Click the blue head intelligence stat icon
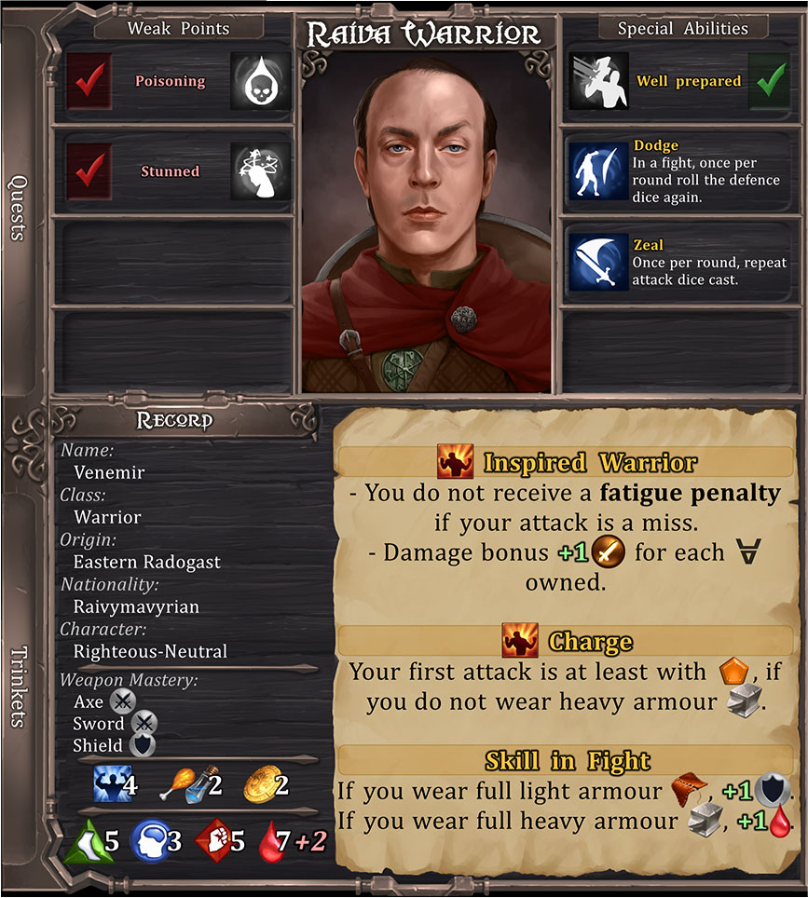The image size is (808, 898). (149, 841)
